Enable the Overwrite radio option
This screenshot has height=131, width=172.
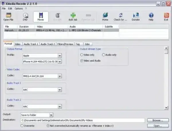pyautogui.click(x=22, y=126)
